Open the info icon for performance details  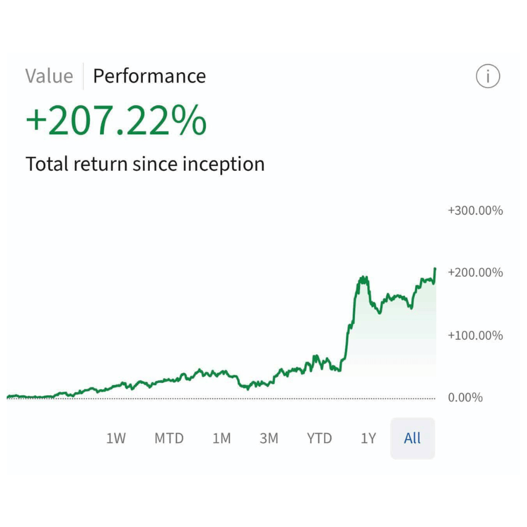[487, 77]
